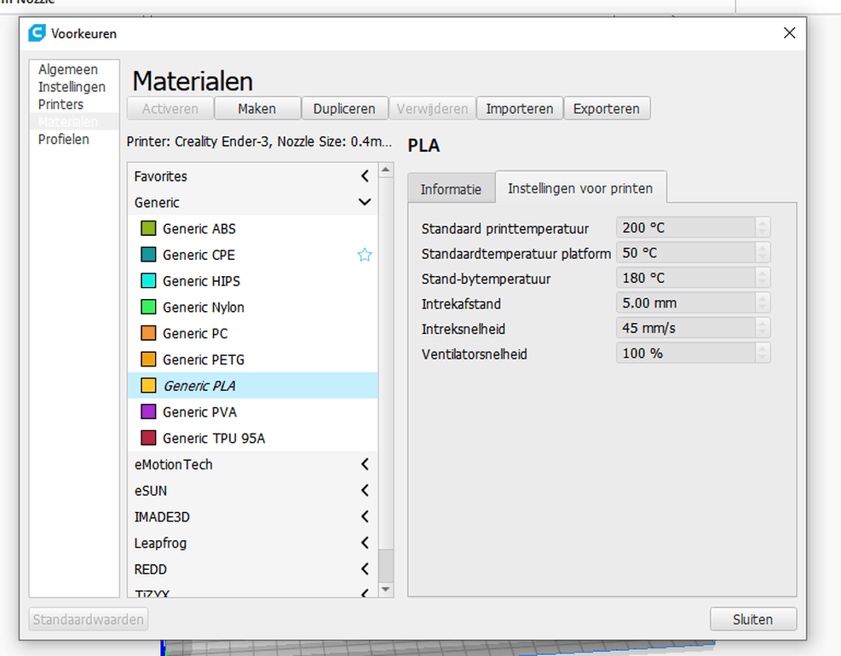Click Intrekafstand spinner arrows
Screen dimensions: 841x656
pyautogui.click(x=763, y=303)
